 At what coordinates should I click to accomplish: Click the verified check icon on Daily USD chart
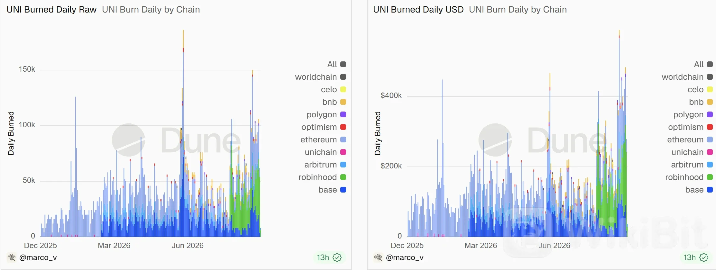pyautogui.click(x=704, y=257)
